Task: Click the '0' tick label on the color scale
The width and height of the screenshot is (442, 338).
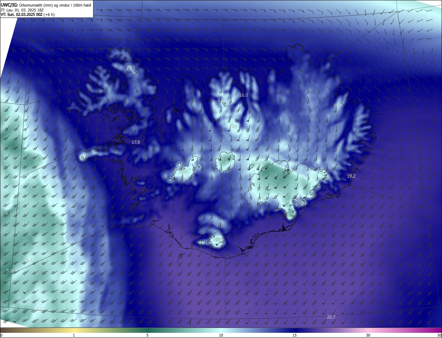Action: [1, 336]
